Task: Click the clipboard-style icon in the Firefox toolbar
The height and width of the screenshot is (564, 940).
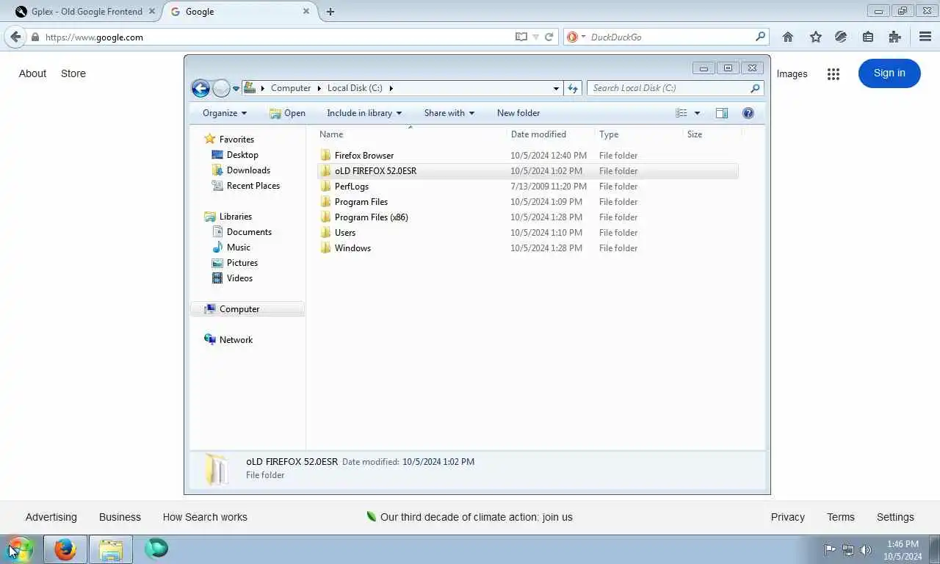Action: [868, 37]
